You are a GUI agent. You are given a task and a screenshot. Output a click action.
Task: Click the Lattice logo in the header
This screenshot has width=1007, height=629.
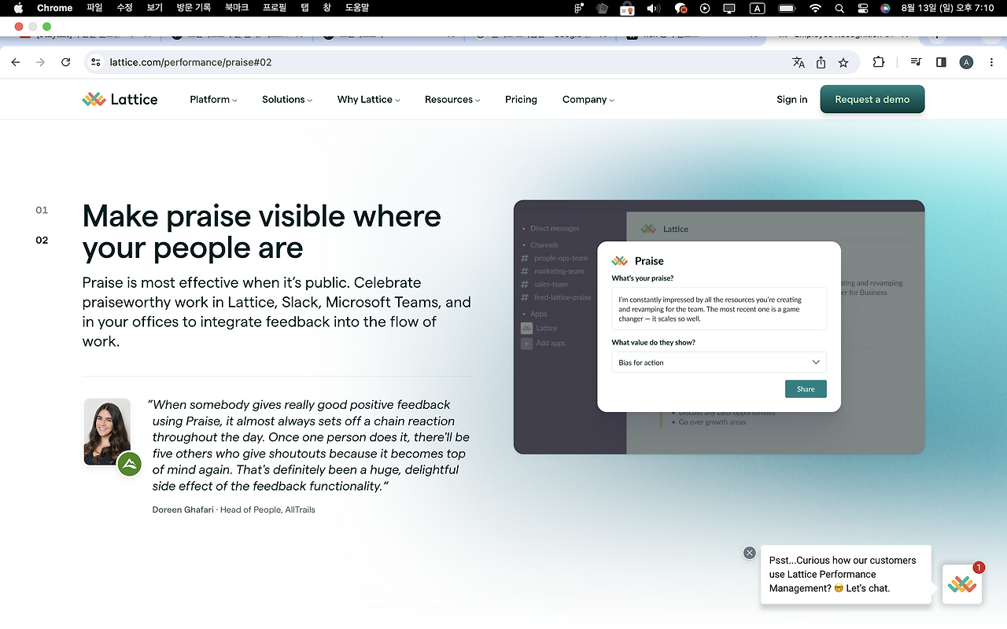click(120, 99)
